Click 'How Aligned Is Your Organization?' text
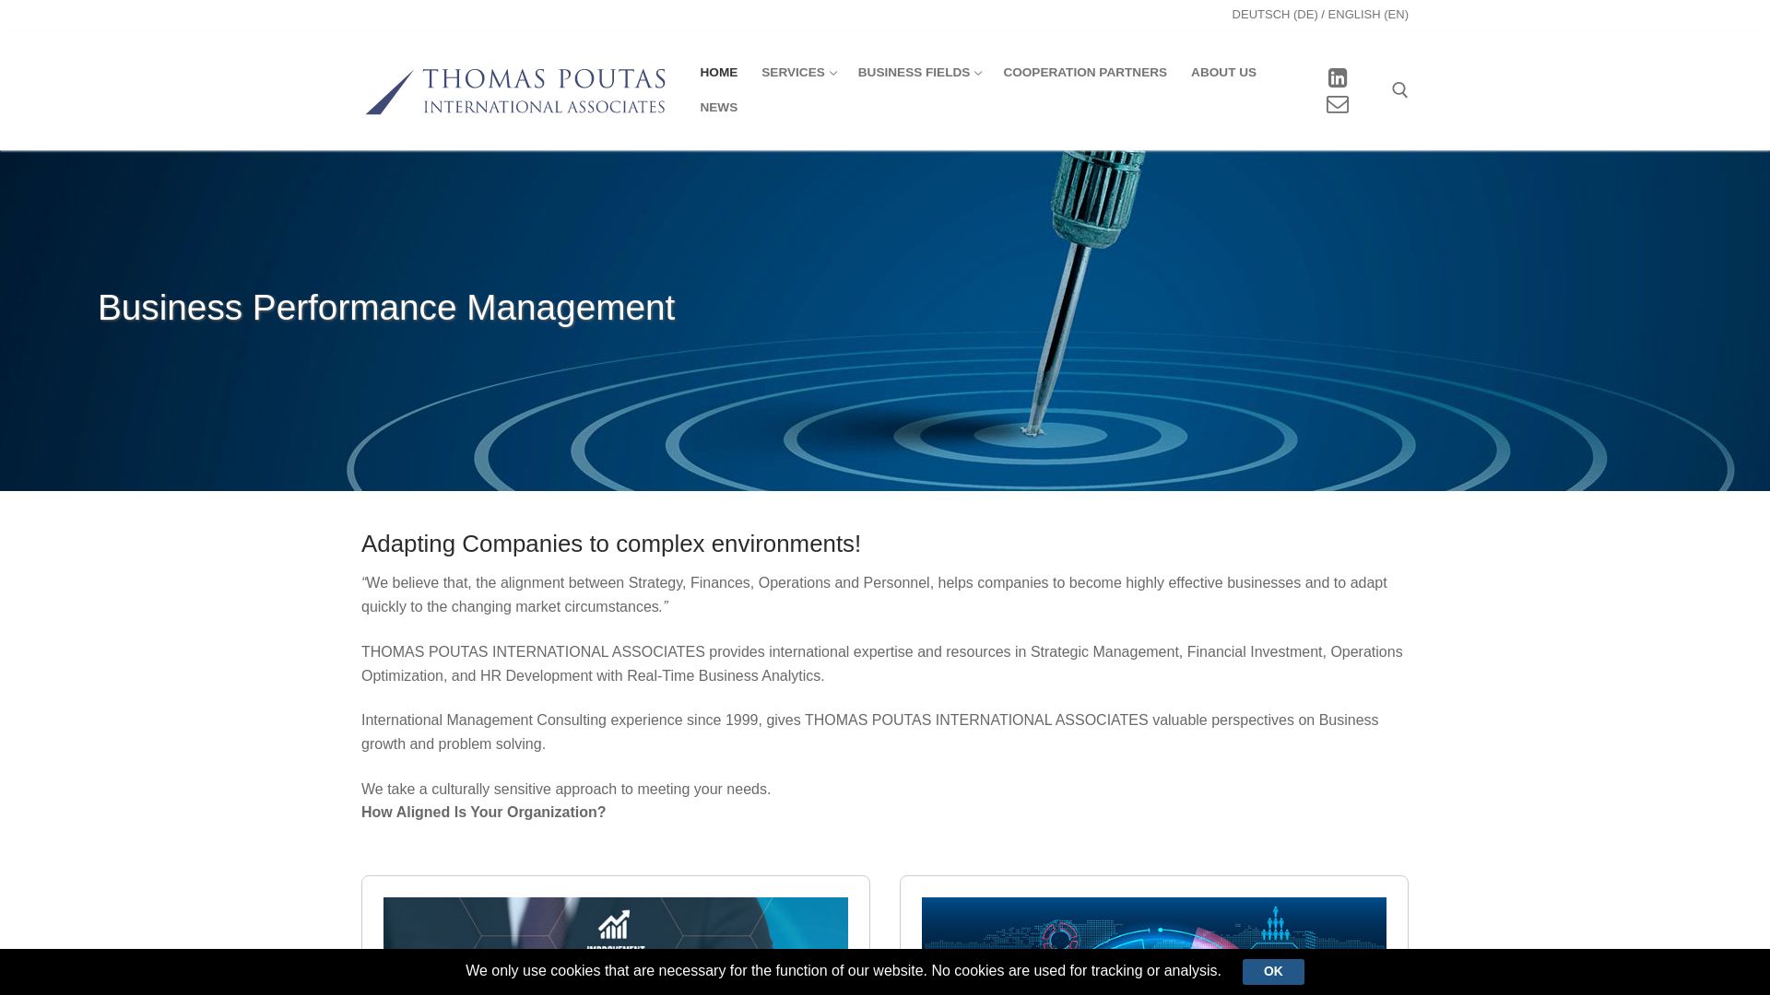 483,813
